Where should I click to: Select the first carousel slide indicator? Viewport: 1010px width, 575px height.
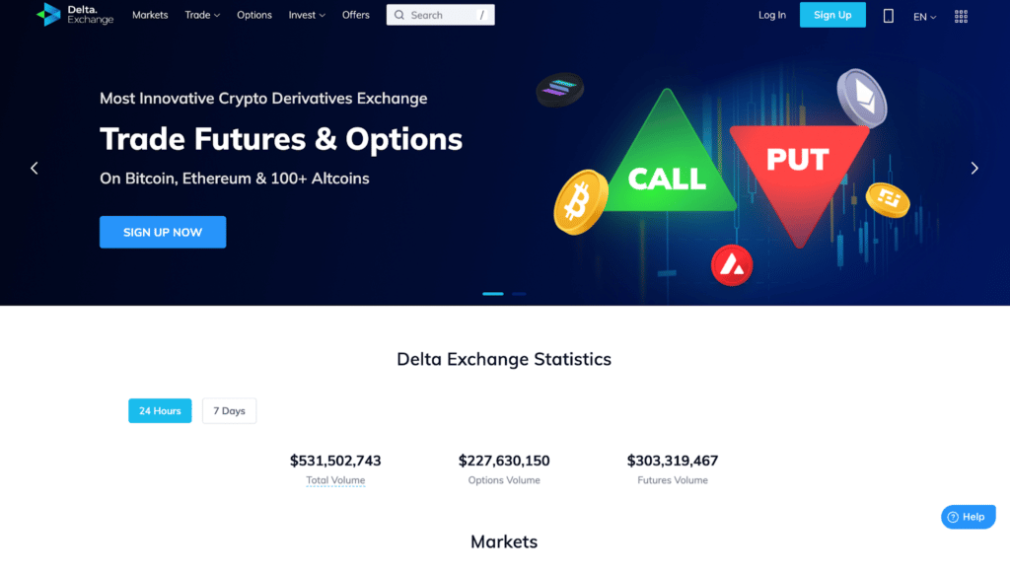point(493,294)
